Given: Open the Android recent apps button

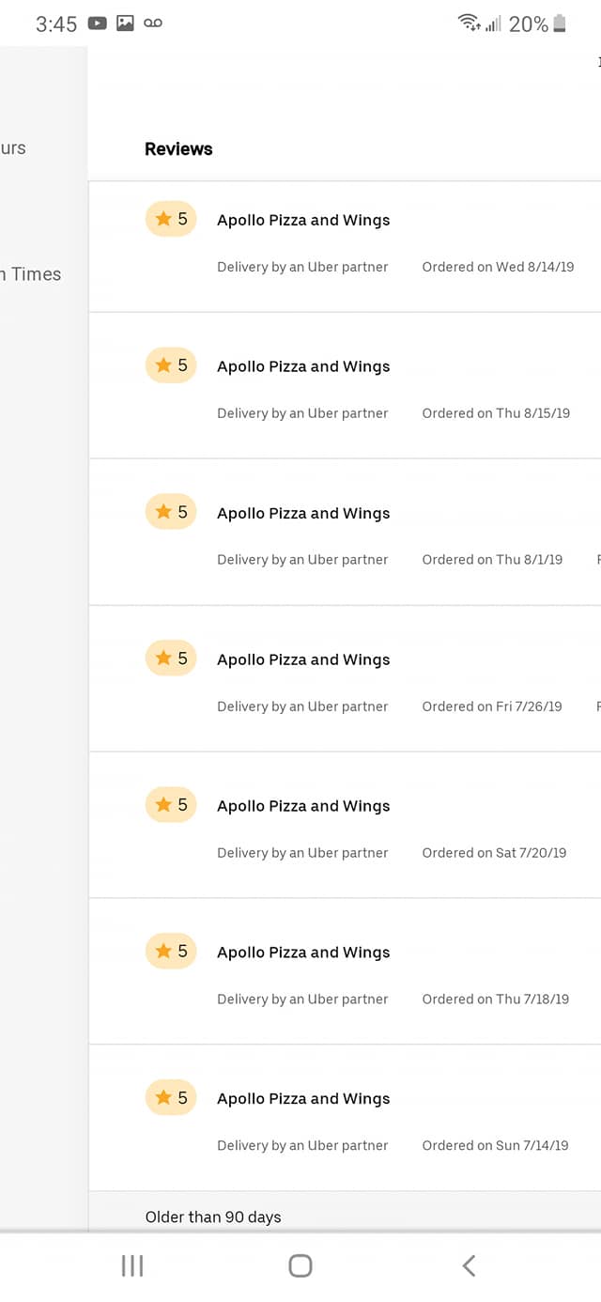Looking at the screenshot, I should pyautogui.click(x=132, y=1265).
